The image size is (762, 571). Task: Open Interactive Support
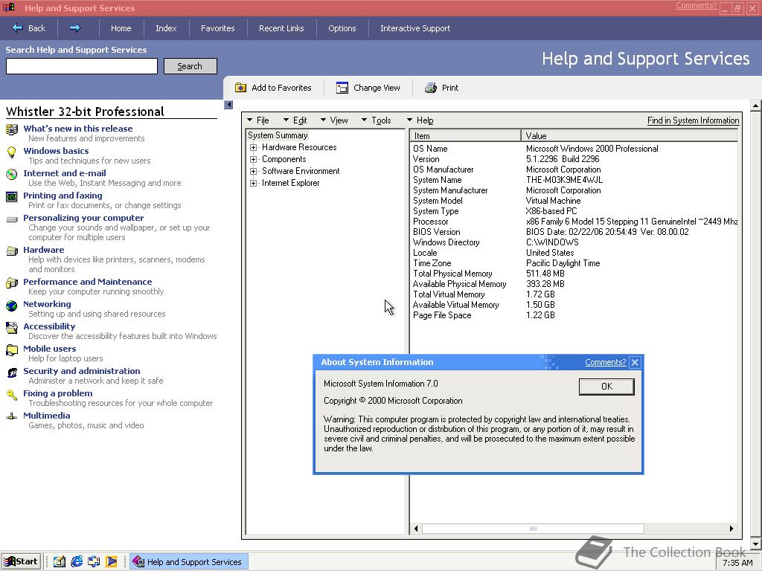tap(415, 28)
